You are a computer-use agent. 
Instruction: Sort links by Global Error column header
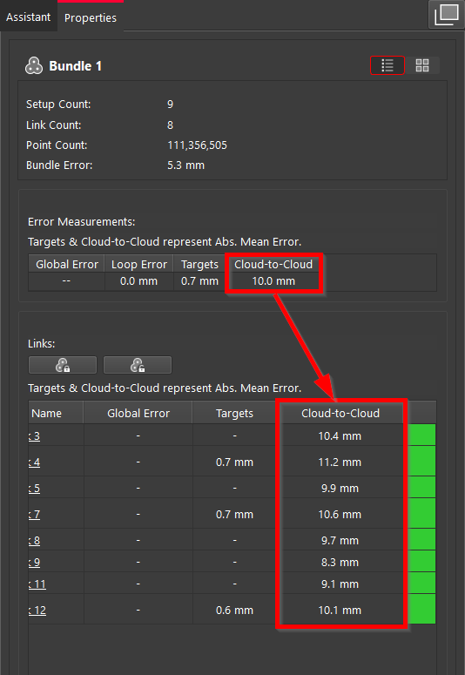[x=138, y=413]
